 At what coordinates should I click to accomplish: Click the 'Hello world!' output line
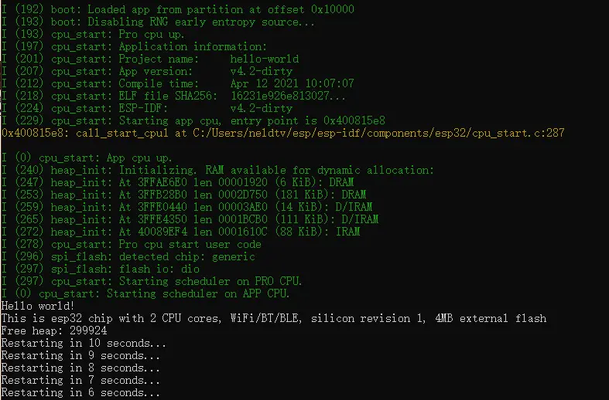click(38, 306)
